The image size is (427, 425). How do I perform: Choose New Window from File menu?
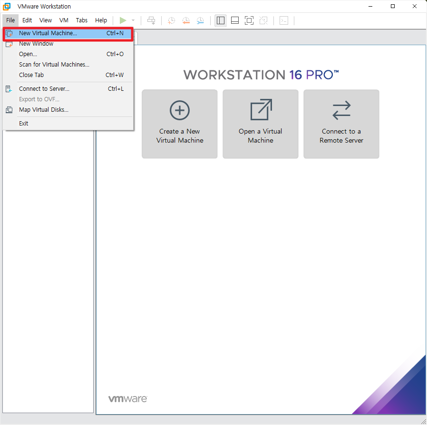point(68,44)
